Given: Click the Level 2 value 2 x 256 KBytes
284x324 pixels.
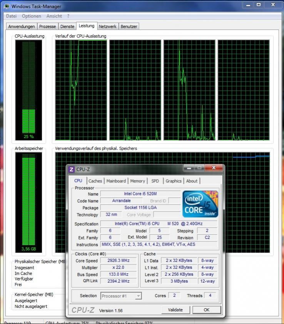Looking at the screenshot, I should (179, 274).
